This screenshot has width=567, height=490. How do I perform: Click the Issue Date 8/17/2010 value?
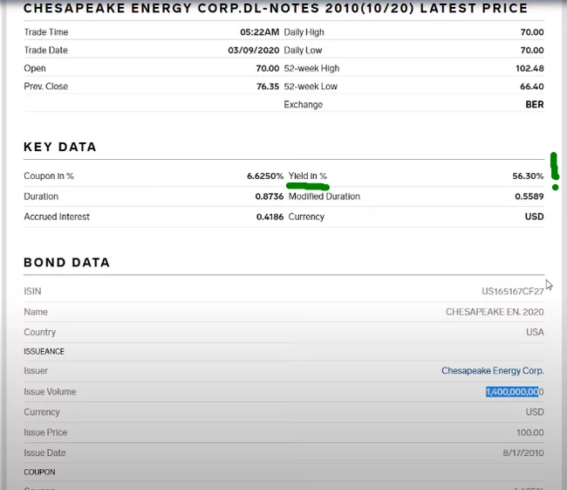click(x=523, y=453)
